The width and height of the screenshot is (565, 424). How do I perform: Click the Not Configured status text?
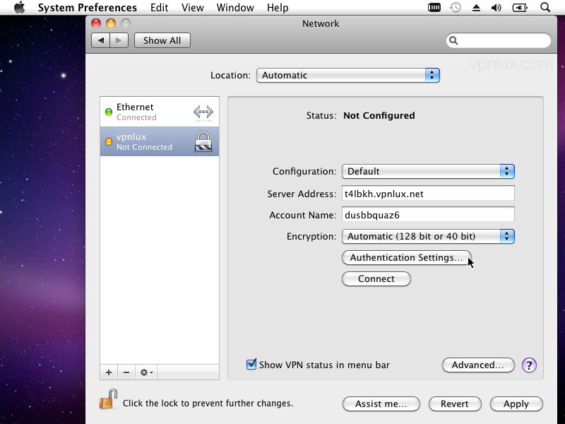click(x=379, y=116)
